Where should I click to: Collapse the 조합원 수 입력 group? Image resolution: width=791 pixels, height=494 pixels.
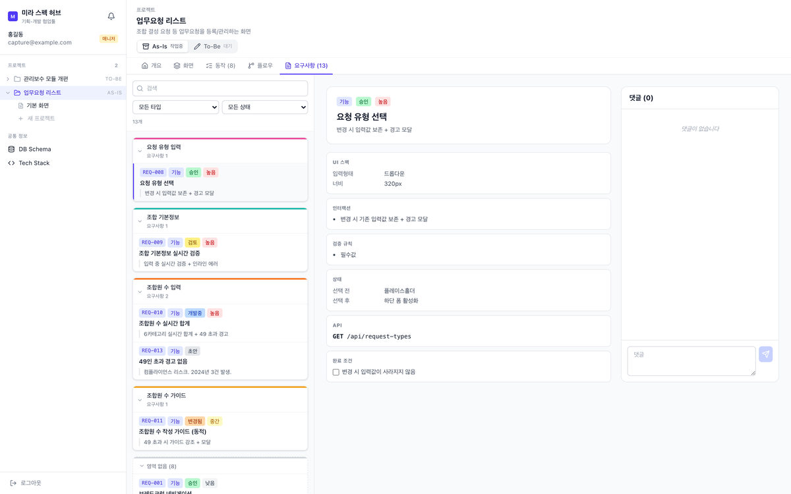tap(140, 292)
